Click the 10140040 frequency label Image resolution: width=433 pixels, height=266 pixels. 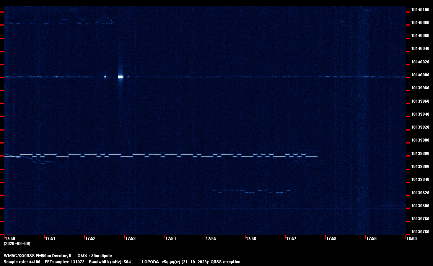click(420, 48)
